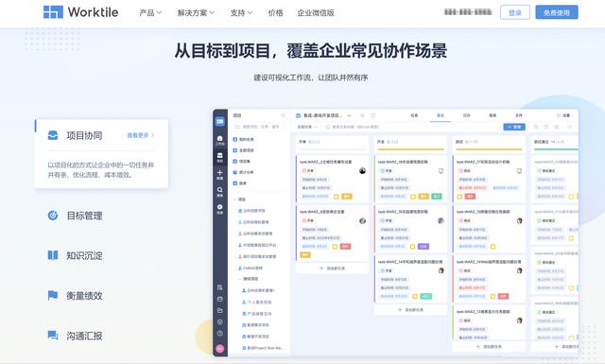Click the assignee avatar on task-WARZ_2 card
The image size is (605, 364).
[x=362, y=170]
